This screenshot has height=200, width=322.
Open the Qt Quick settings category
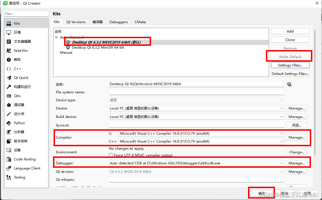[x=26, y=78]
